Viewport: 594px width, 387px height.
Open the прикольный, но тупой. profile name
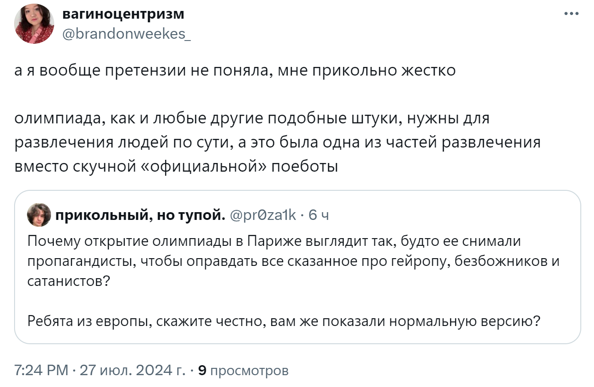coord(141,215)
